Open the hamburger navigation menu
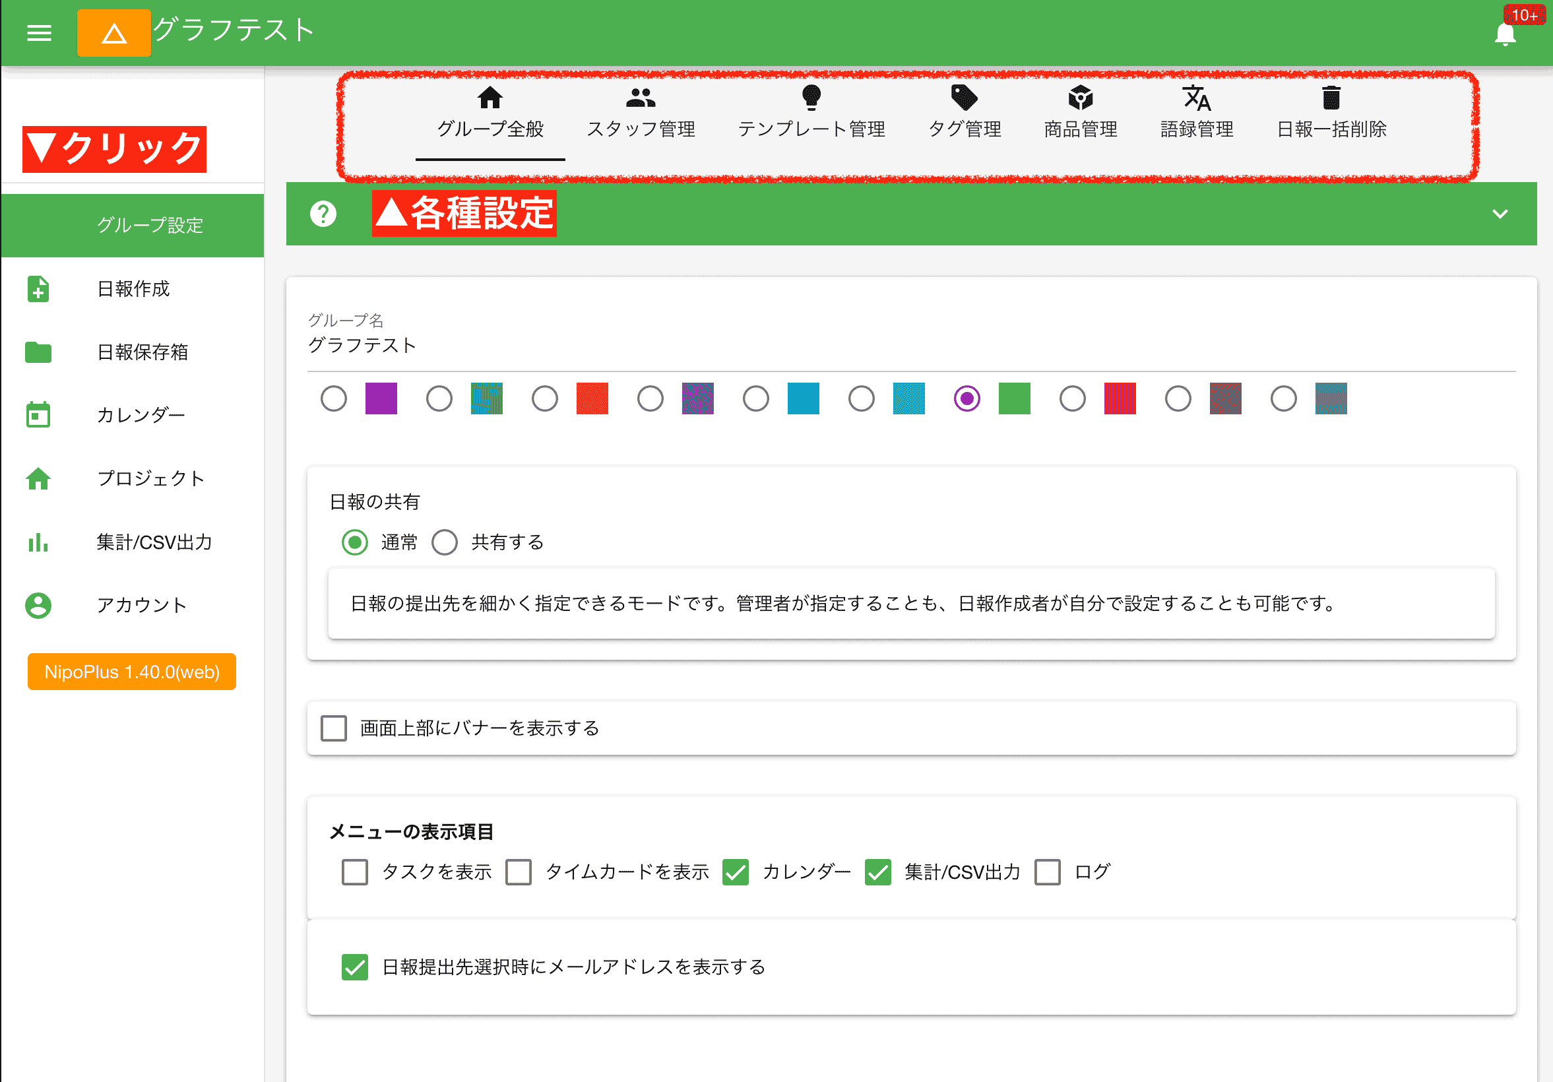1553x1082 pixels. (38, 33)
